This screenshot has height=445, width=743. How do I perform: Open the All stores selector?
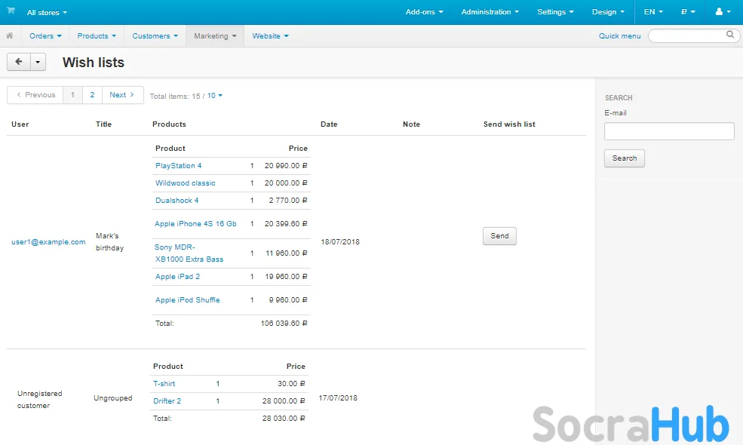[47, 13]
